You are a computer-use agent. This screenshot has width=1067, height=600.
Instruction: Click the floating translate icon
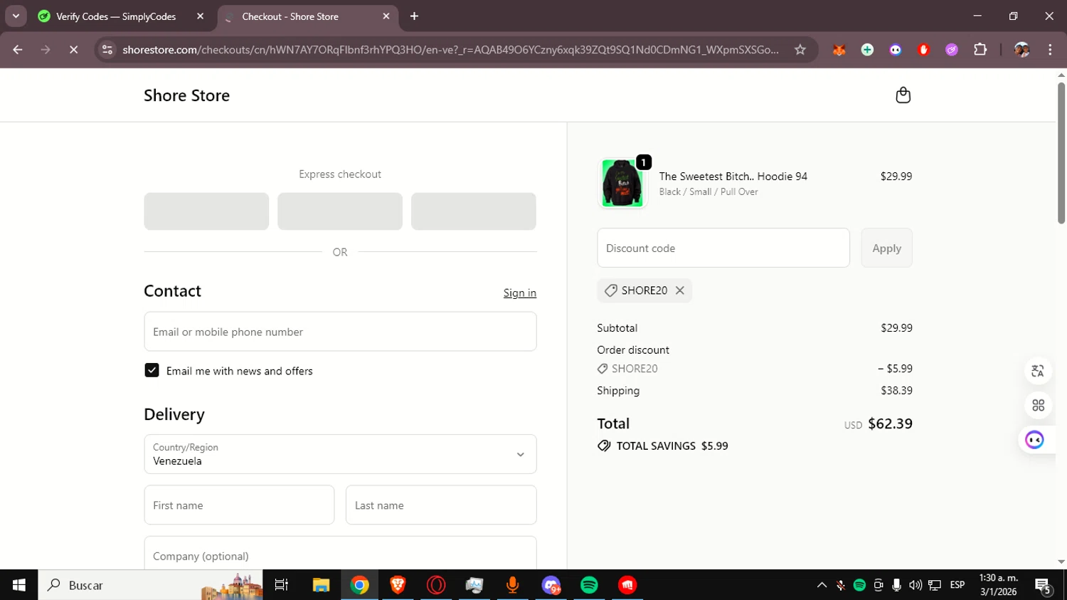1038,371
